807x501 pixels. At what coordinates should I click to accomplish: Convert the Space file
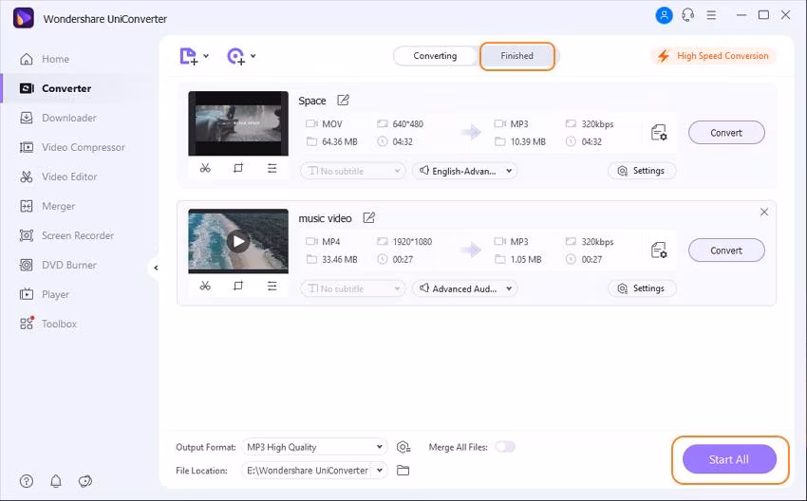point(726,133)
